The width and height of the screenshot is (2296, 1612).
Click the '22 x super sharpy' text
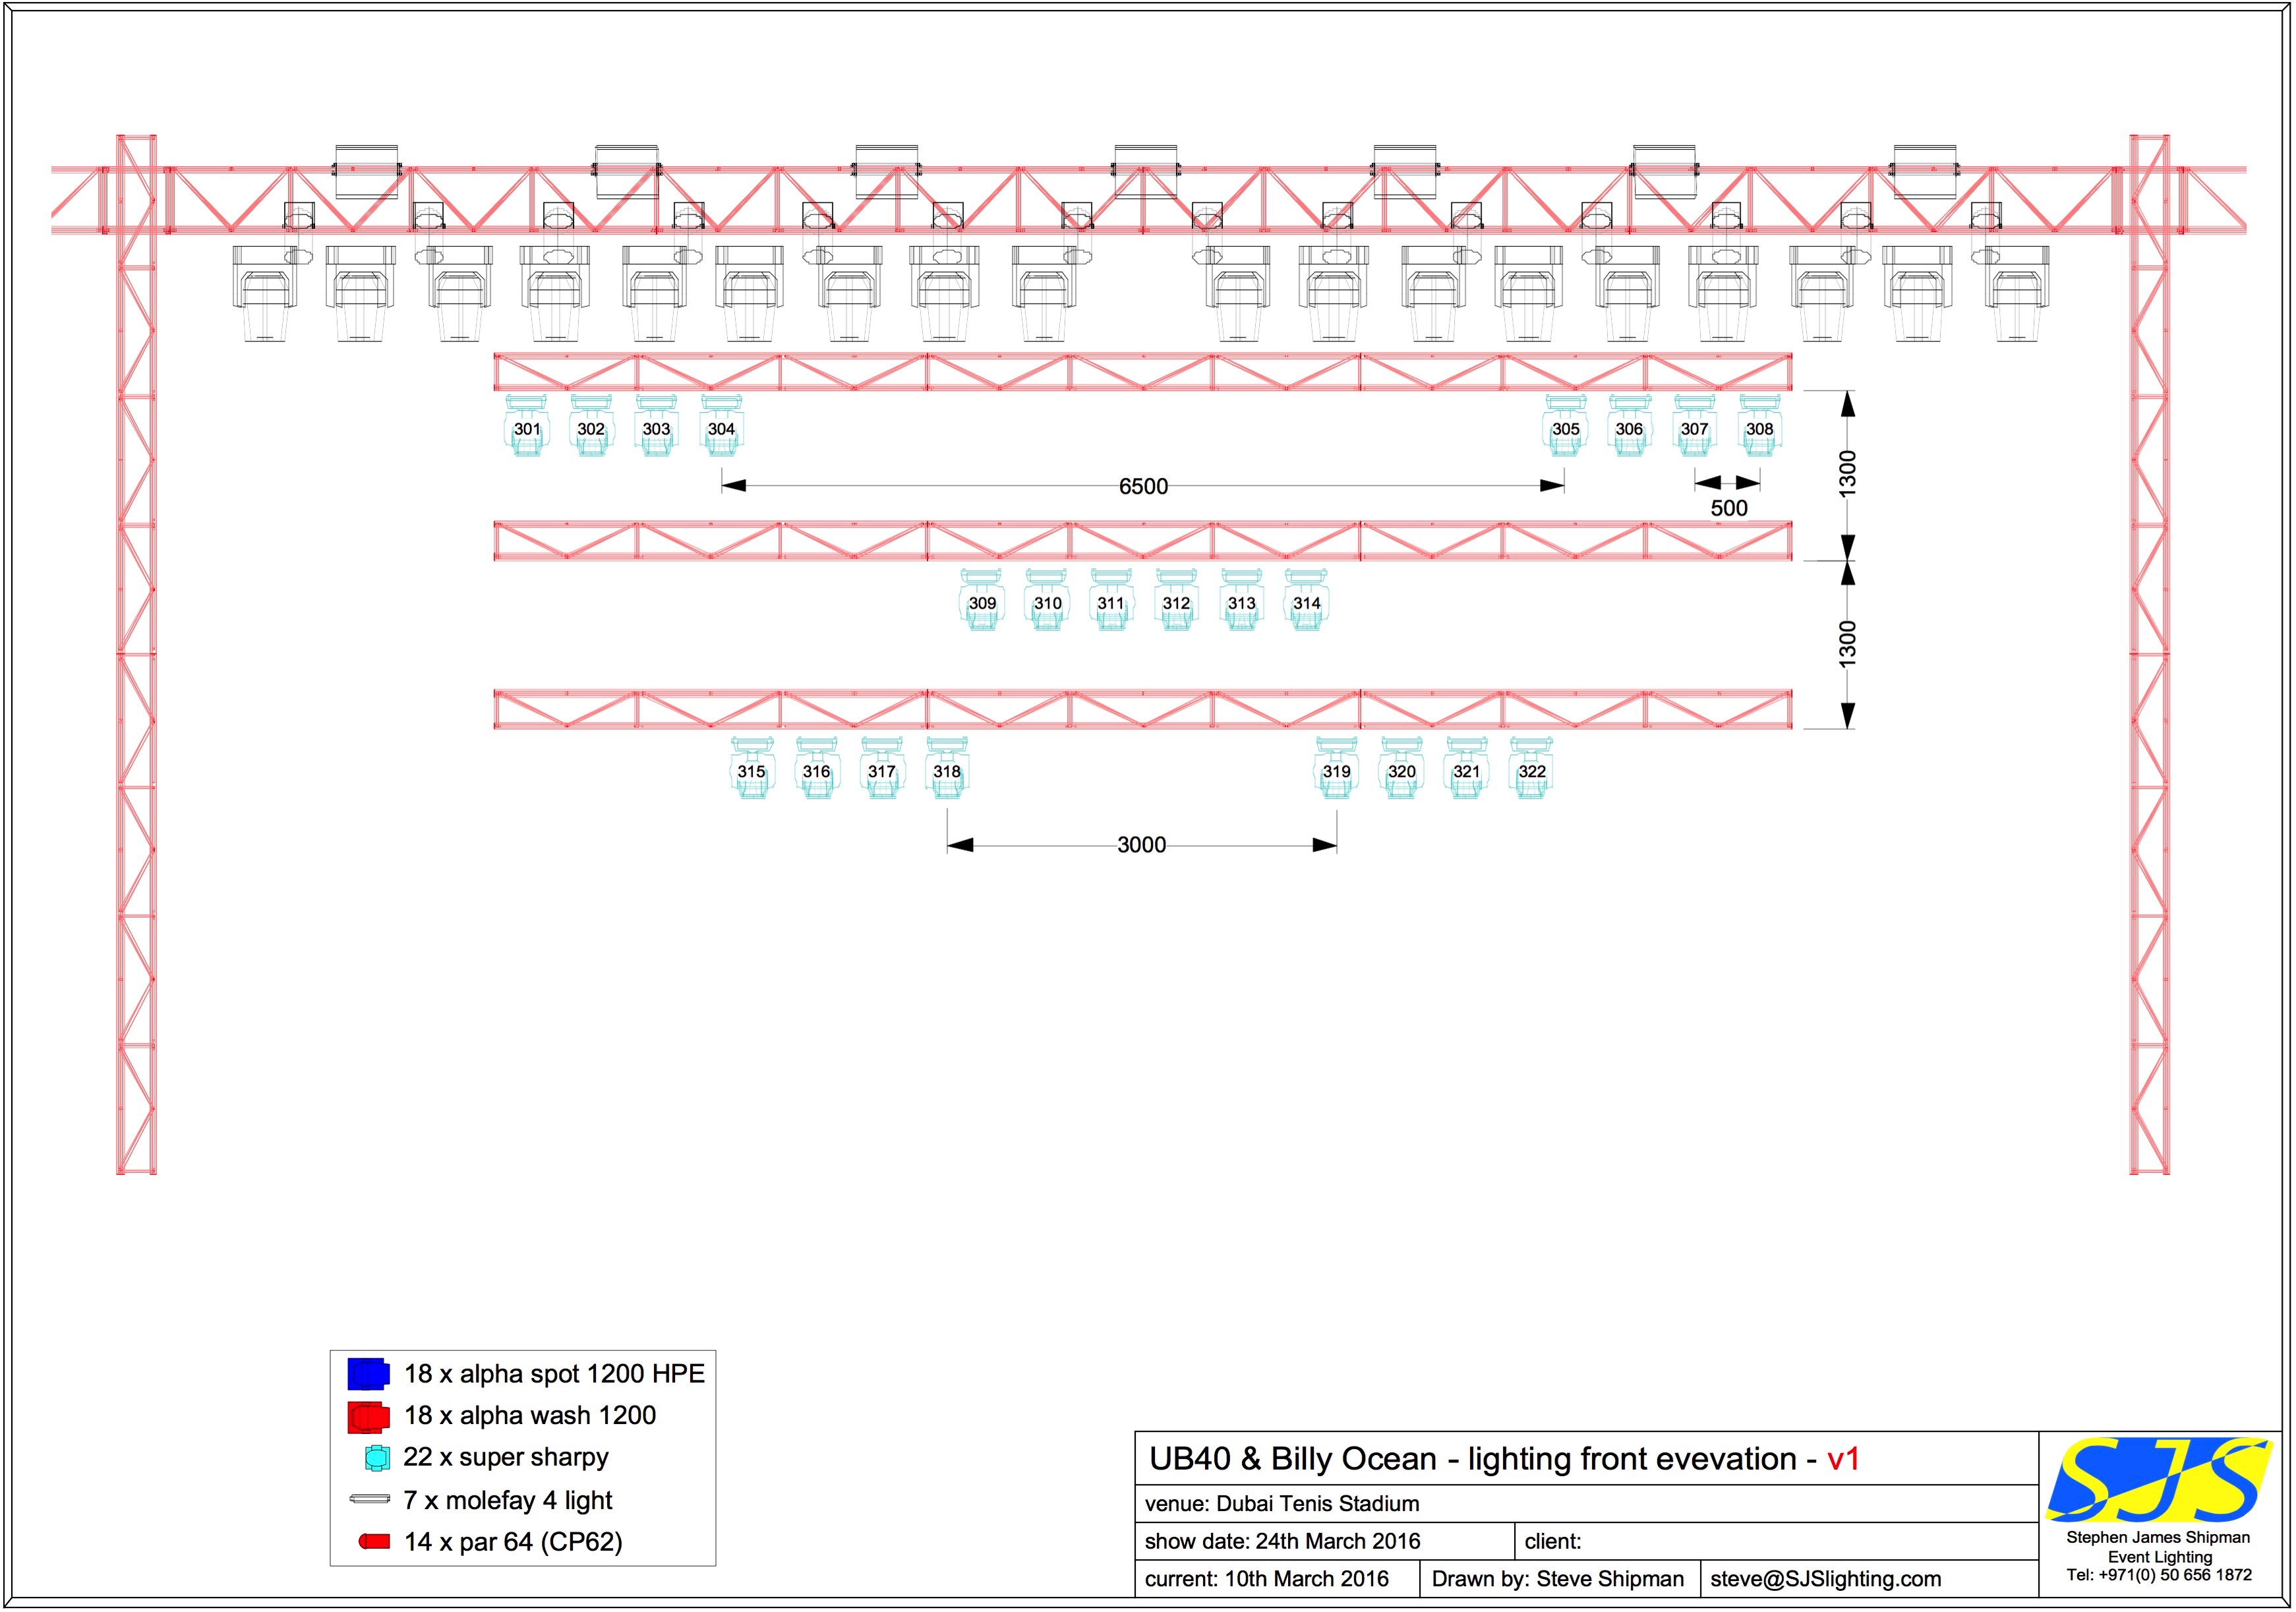(x=506, y=1458)
